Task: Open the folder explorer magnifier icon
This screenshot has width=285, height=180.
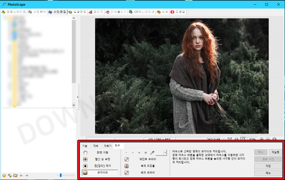Action: (16, 175)
